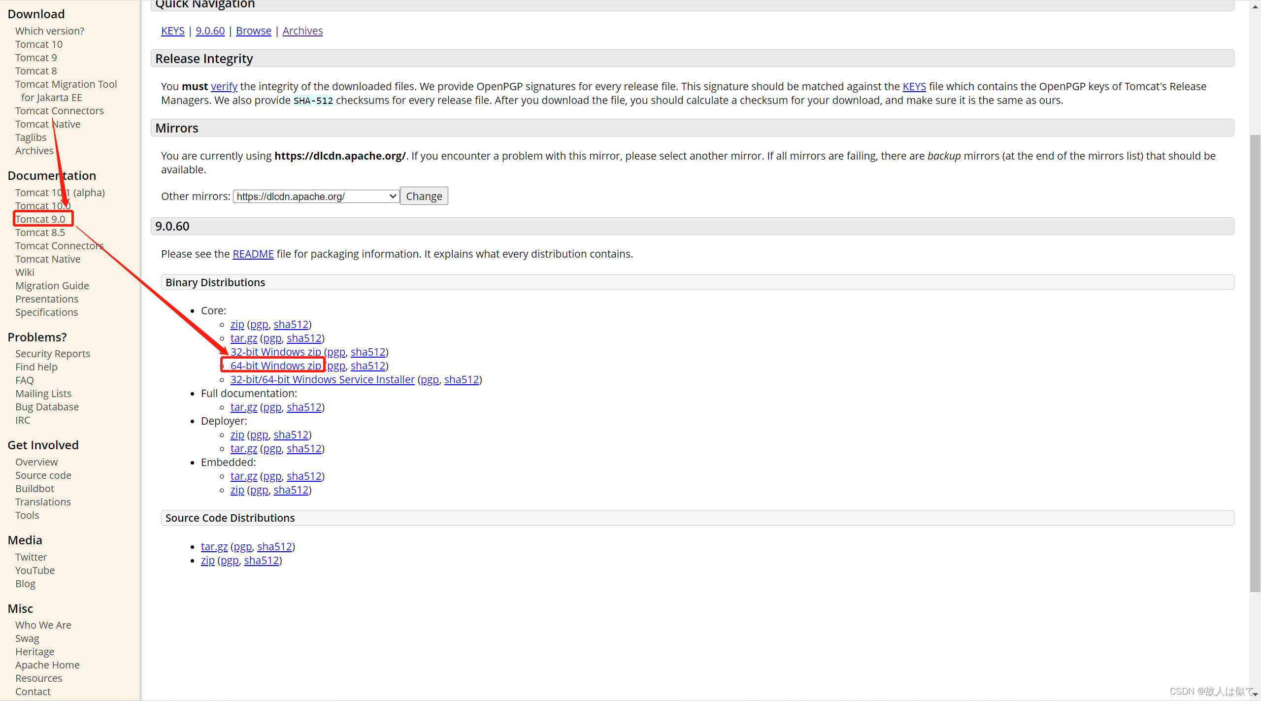Open Get Involved Overview

[x=36, y=462]
